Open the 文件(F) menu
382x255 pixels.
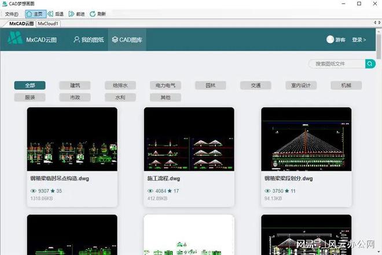coord(12,14)
